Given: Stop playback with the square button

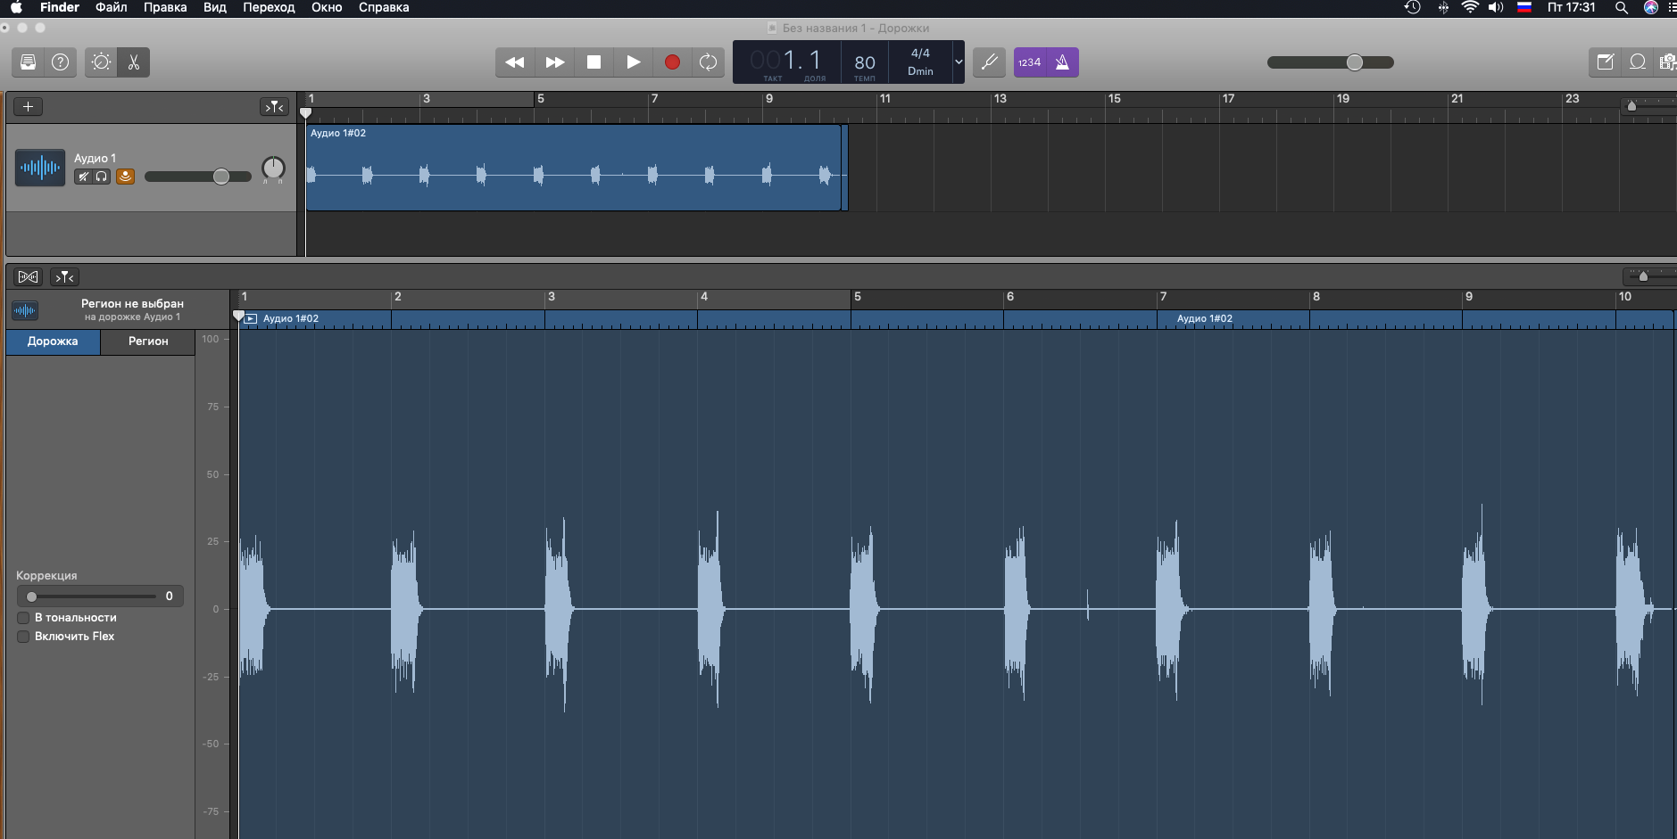Looking at the screenshot, I should [594, 62].
